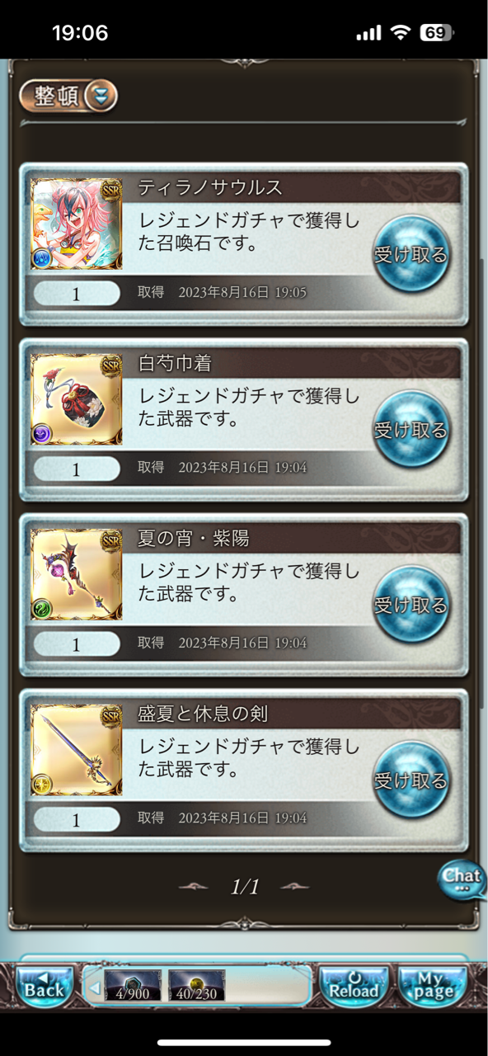
Task: Tap the ティラノサウルス summon stone thumbnail
Action: 77,224
